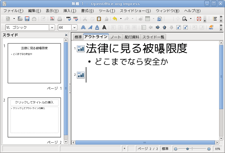Click the Export as PDF icon
The height and width of the screenshot is (153, 225).
click(x=52, y=19)
